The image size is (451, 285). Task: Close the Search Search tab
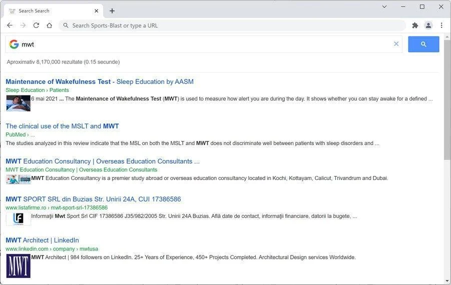coord(96,11)
